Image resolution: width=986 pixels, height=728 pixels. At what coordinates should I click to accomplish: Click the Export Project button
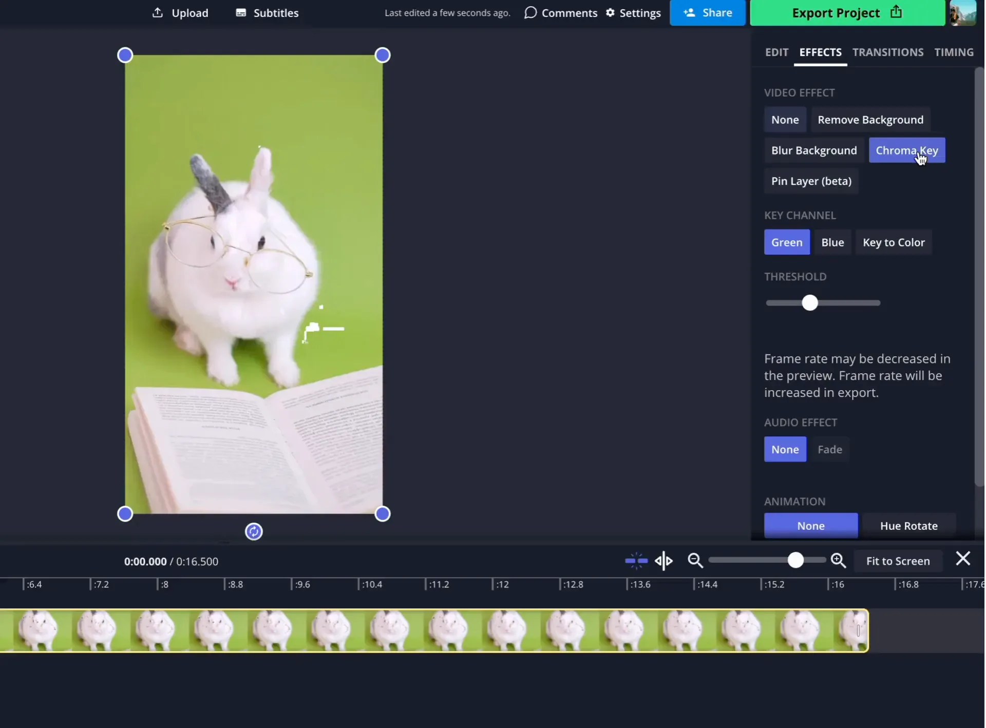tap(846, 13)
